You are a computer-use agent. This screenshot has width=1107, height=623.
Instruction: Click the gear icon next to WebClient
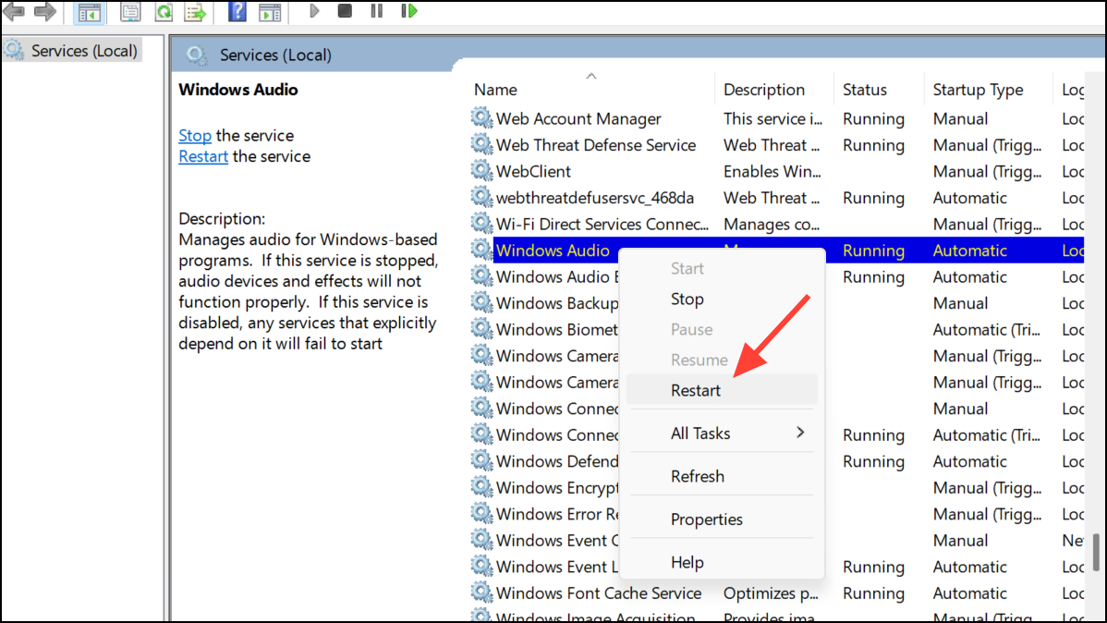coord(481,170)
